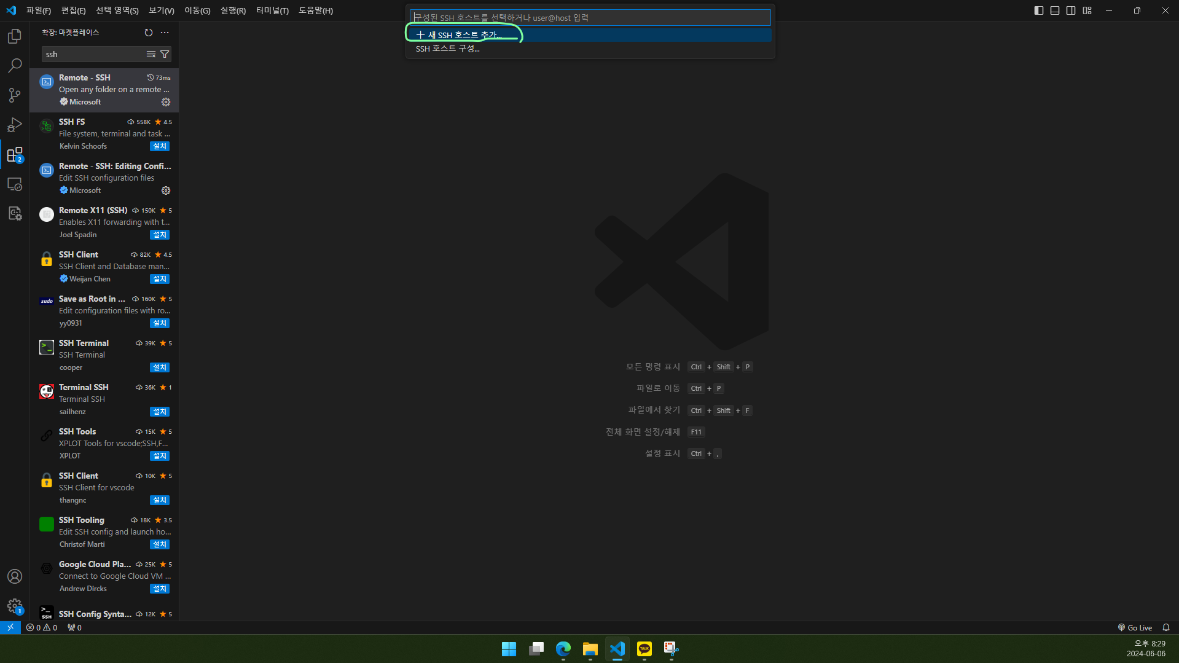The image size is (1179, 663).
Task: Open the Run and Debug view
Action: coord(15,125)
